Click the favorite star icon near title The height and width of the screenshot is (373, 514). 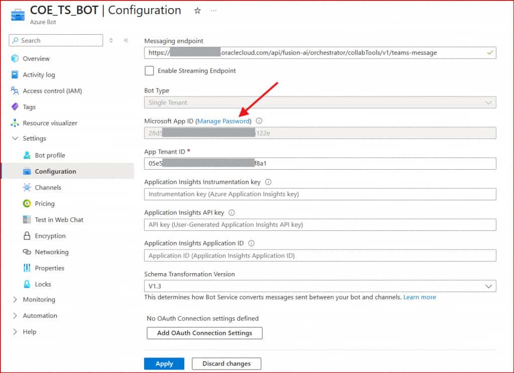click(197, 11)
